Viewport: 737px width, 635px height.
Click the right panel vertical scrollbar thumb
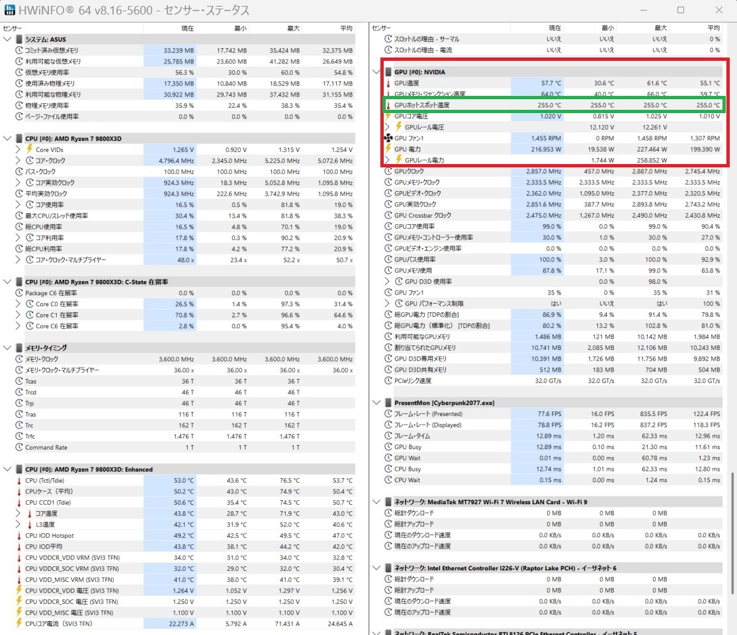(733, 532)
